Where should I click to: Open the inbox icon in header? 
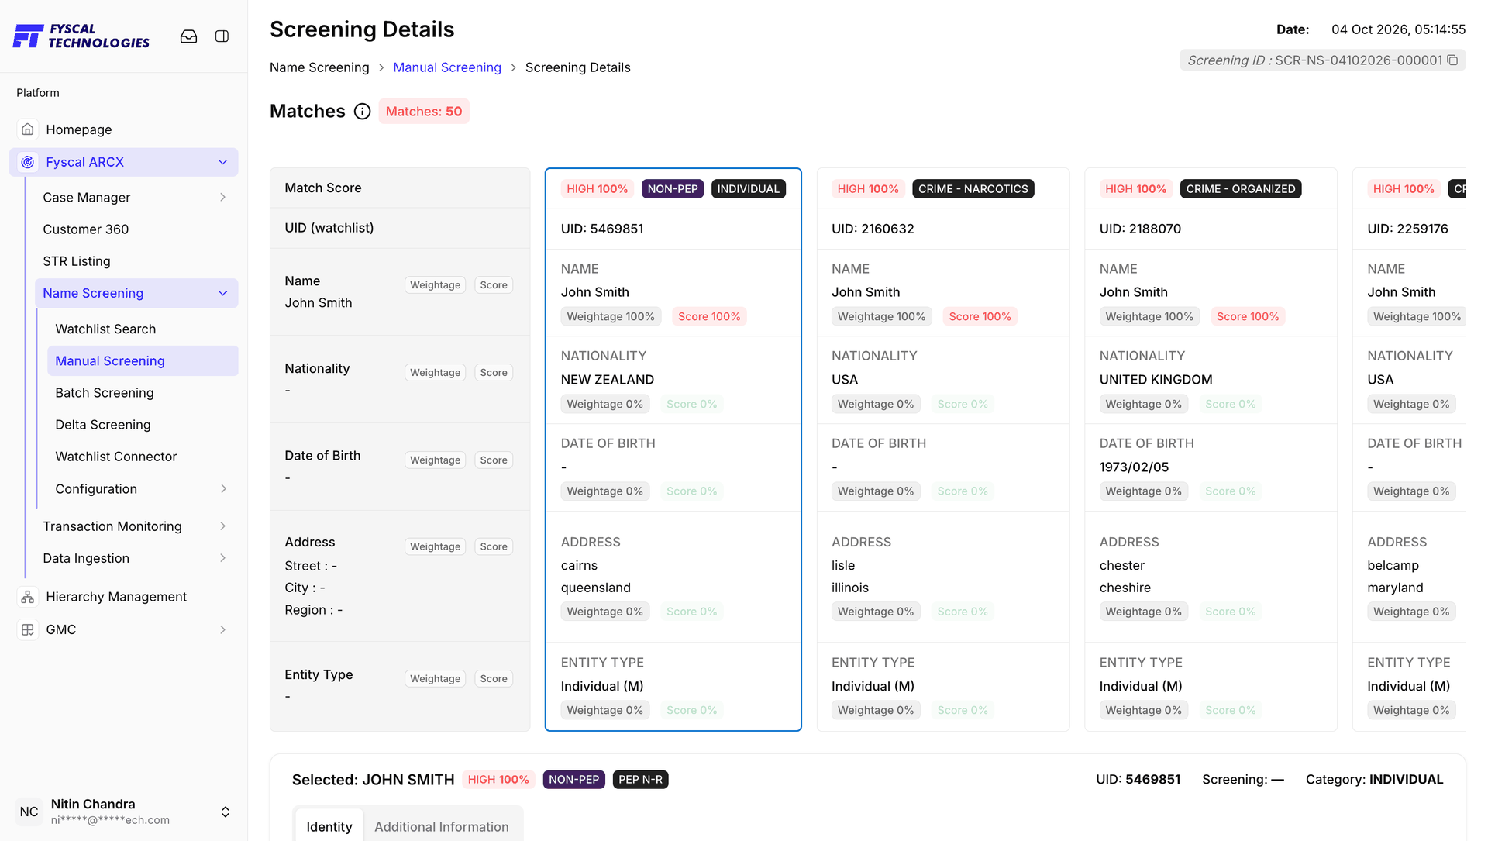(x=188, y=36)
